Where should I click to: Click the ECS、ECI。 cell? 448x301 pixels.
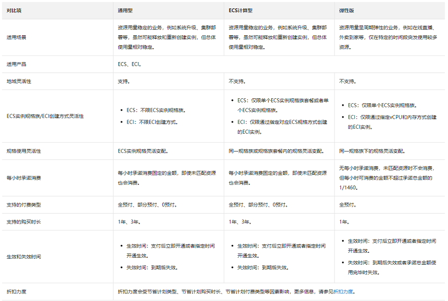[130, 64]
